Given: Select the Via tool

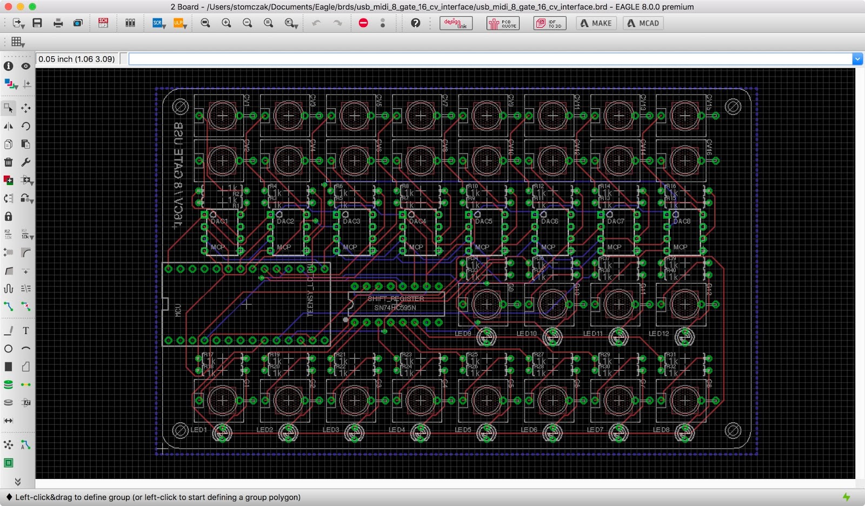Looking at the screenshot, I should tap(9, 385).
